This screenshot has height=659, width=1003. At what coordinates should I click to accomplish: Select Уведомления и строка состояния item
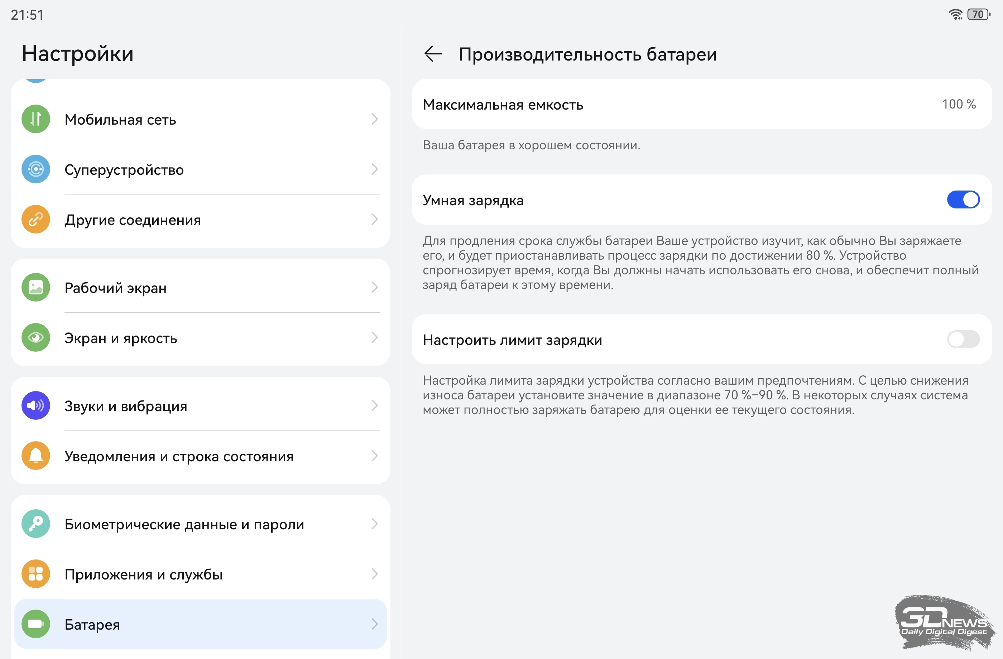(x=179, y=456)
